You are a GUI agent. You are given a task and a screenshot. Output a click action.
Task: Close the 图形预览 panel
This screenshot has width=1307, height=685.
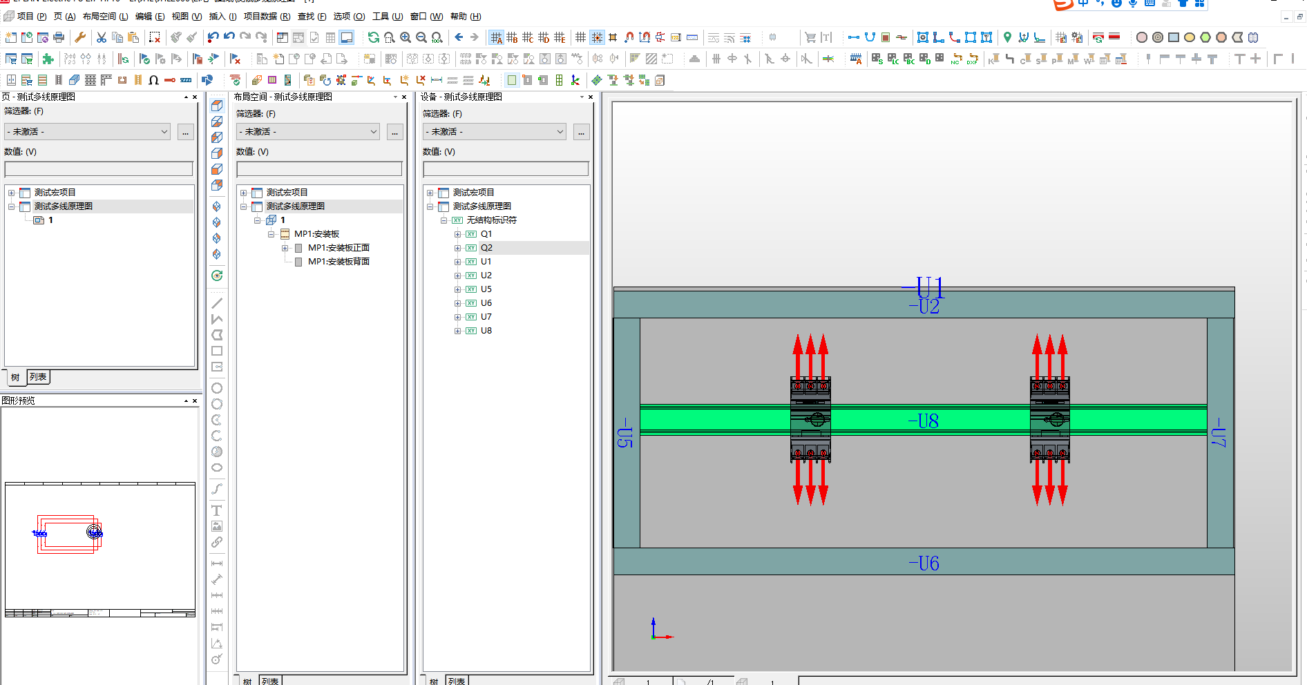[195, 401]
